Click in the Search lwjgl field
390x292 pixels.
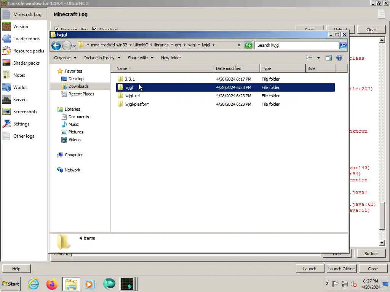coord(297,45)
